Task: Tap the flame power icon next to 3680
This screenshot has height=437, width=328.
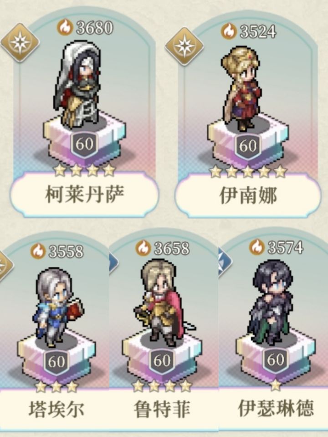Action: pyautogui.click(x=65, y=27)
